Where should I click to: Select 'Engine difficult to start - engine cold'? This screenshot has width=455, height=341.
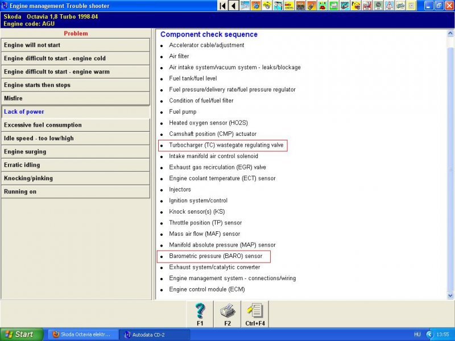pos(76,59)
